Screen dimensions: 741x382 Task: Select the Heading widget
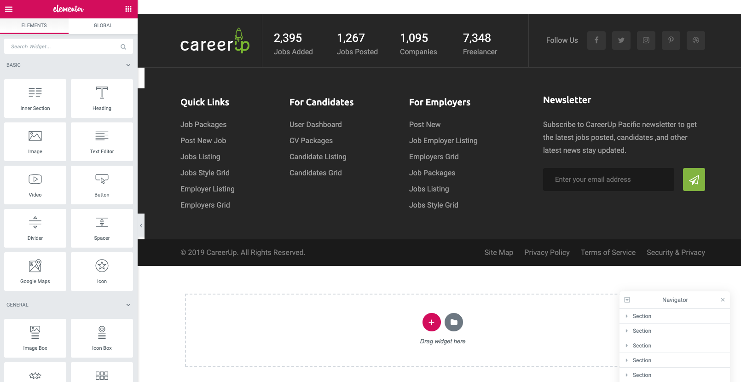click(x=102, y=98)
